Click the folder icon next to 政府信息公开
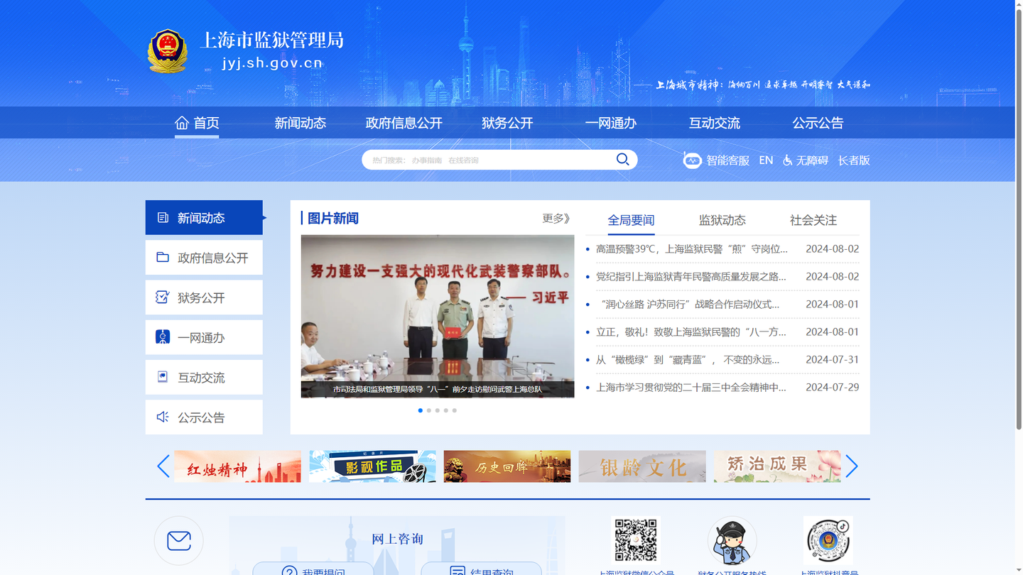The width and height of the screenshot is (1023, 575). (x=163, y=257)
